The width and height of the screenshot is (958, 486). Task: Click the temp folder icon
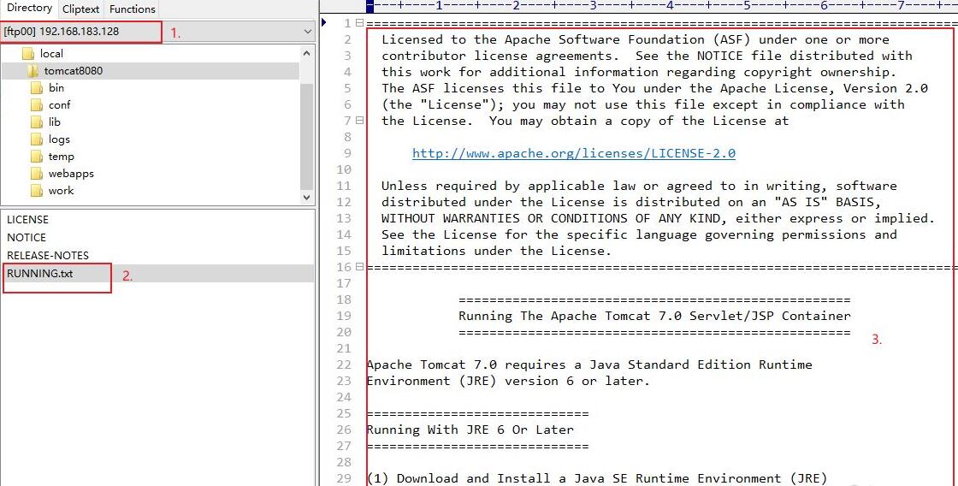point(37,156)
